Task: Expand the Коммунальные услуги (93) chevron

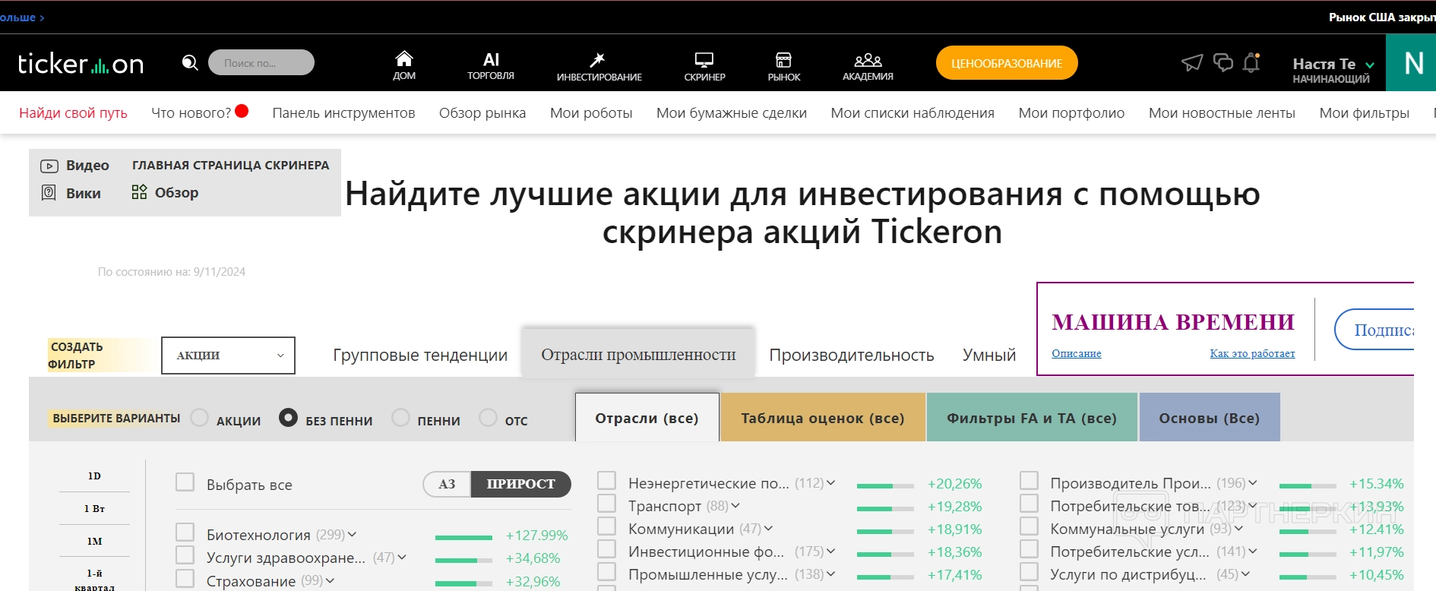Action: pyautogui.click(x=1238, y=529)
